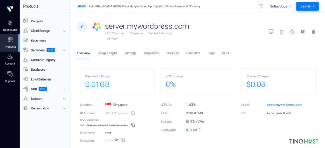Click the Serverless icon
The width and height of the screenshot is (325, 148).
25,50
